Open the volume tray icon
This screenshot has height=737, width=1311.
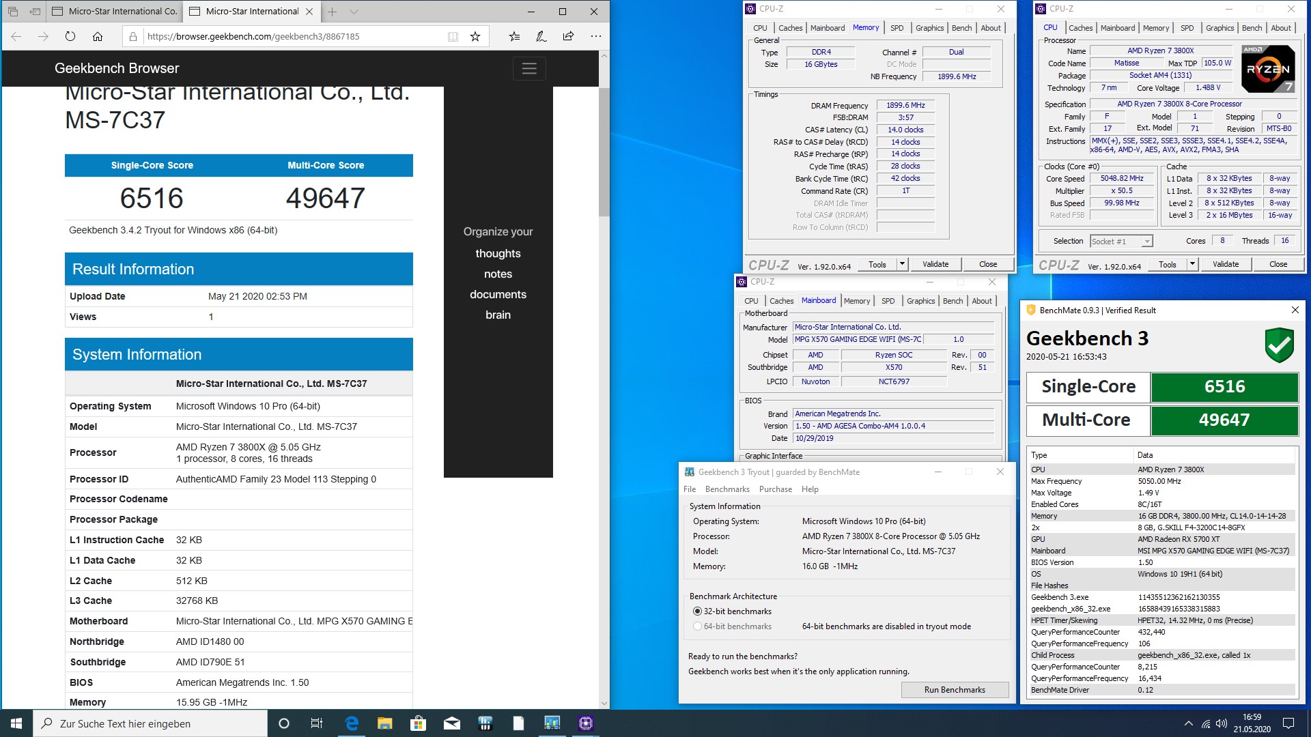[1222, 723]
